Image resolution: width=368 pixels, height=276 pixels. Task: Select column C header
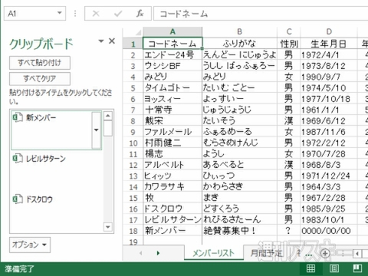289,31
